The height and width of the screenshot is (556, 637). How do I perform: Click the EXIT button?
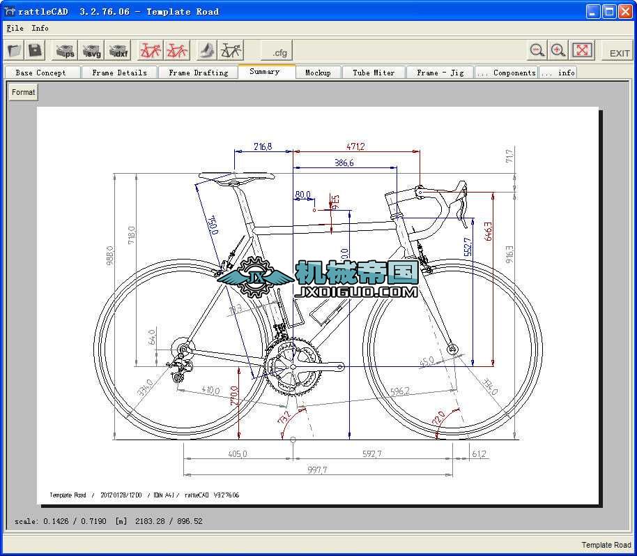pos(618,52)
